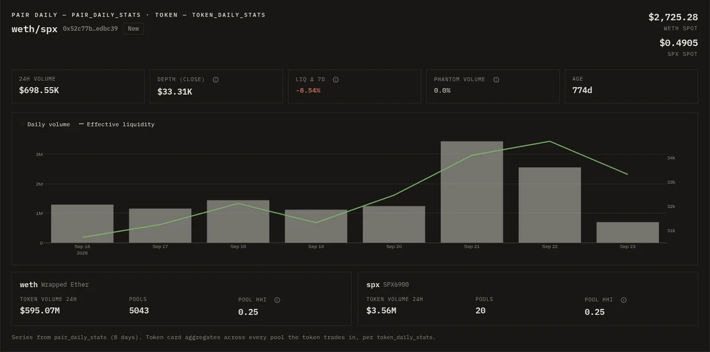This screenshot has width=710, height=352.
Task: Select the weth/spx pair title
Action: click(34, 28)
